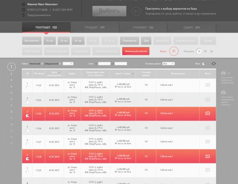Sort by Цена / Ипотека column arrow
Screen dimensions: 238x184
[132, 74]
